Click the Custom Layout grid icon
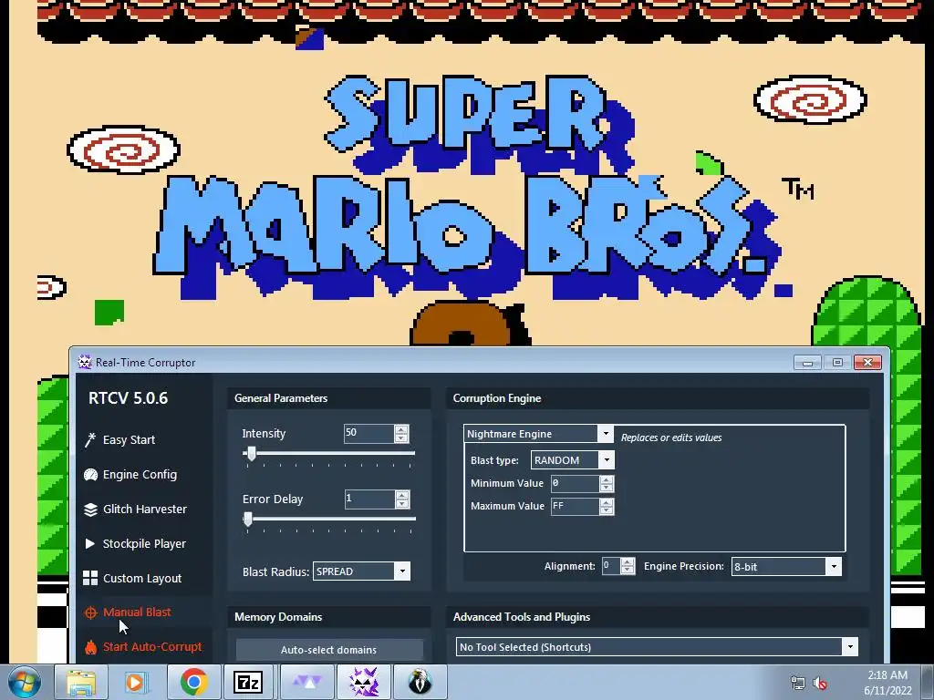Image resolution: width=934 pixels, height=700 pixels. 90,578
